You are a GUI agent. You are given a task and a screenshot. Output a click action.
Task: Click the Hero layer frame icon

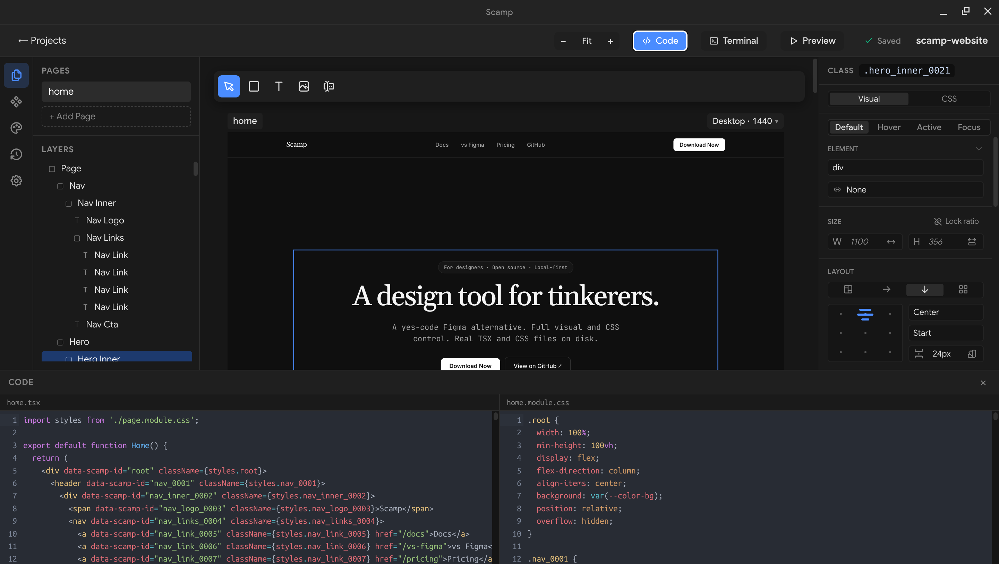60,342
